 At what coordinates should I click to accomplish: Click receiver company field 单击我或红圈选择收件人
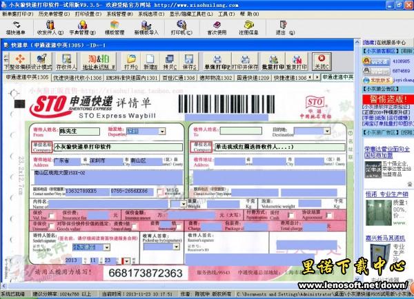(279, 147)
